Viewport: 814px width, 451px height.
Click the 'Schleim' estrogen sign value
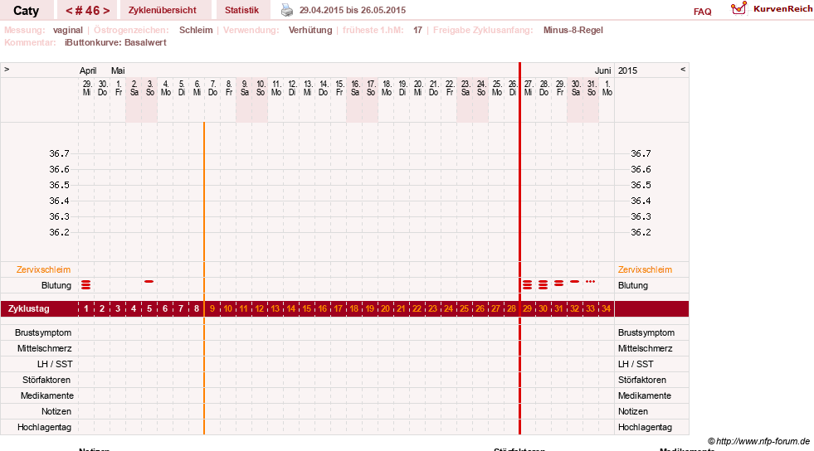[x=196, y=30]
